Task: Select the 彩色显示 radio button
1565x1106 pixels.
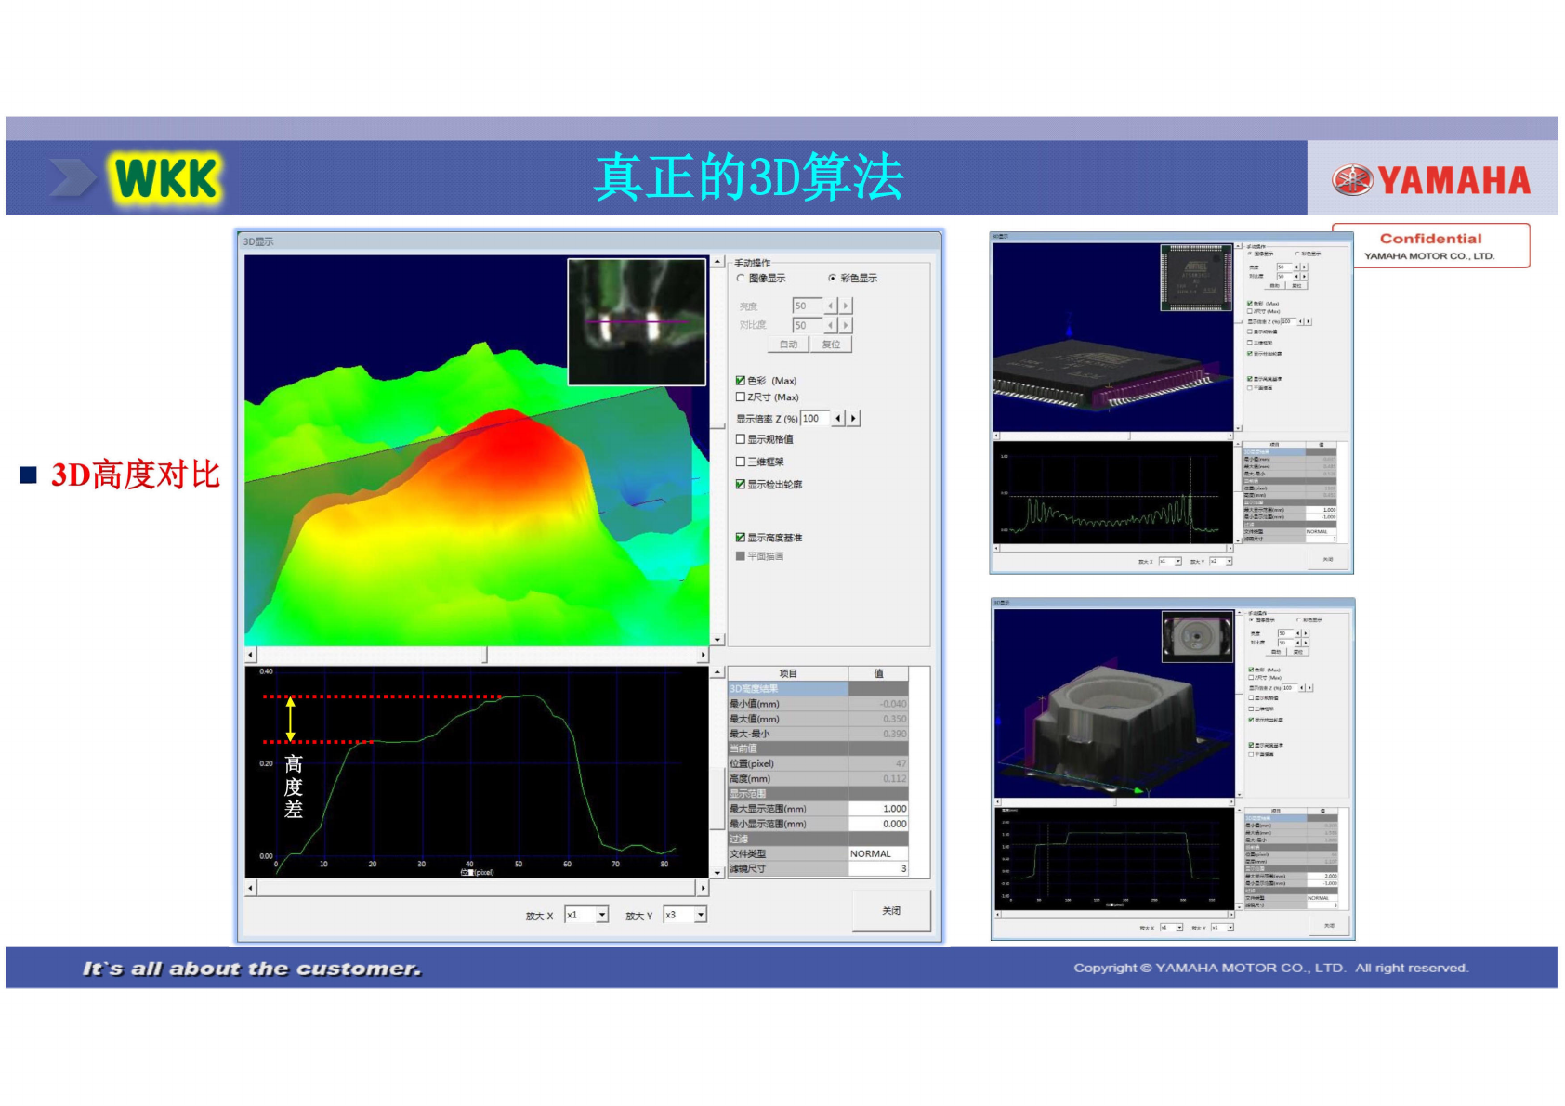Action: [833, 279]
